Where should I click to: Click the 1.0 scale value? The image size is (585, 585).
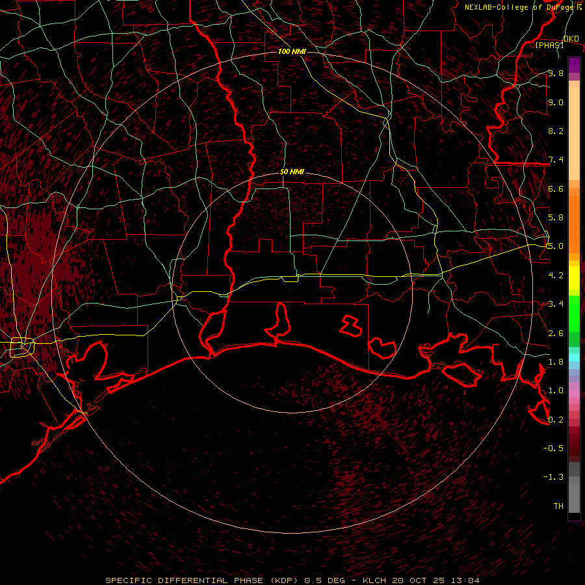[x=556, y=391]
